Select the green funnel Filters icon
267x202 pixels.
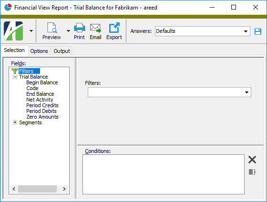tap(15, 71)
